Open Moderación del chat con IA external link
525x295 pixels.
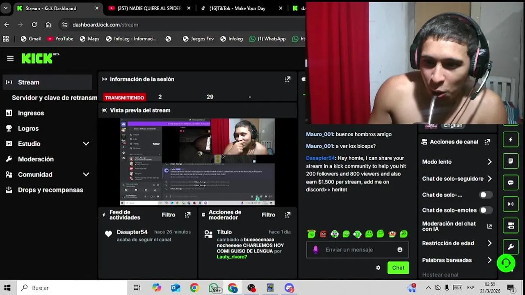489,226
